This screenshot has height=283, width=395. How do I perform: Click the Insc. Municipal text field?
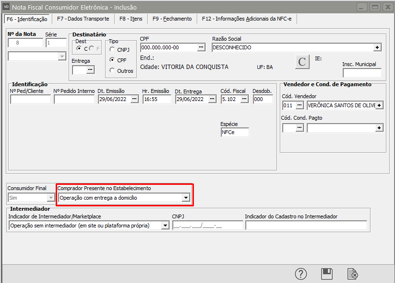coord(361,73)
